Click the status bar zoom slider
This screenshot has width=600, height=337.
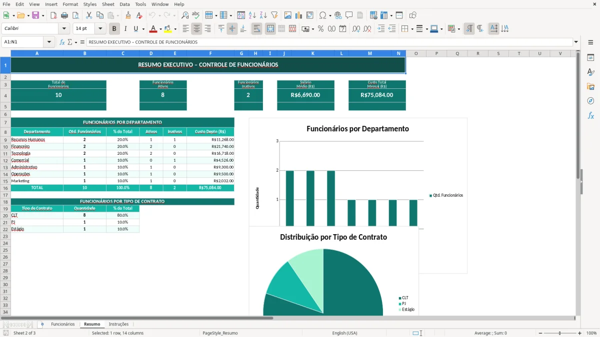coord(559,333)
